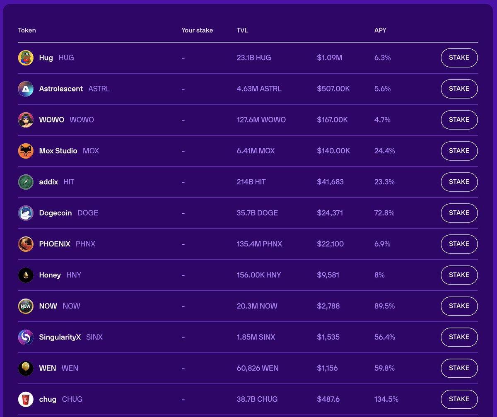Click the $24,371 dollar value
This screenshot has height=417, width=497.
pyautogui.click(x=330, y=213)
